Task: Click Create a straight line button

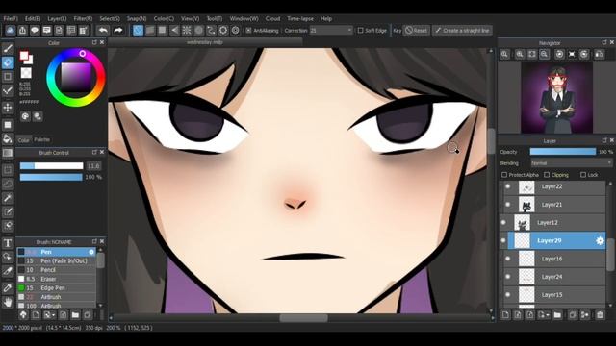Action: (462, 30)
